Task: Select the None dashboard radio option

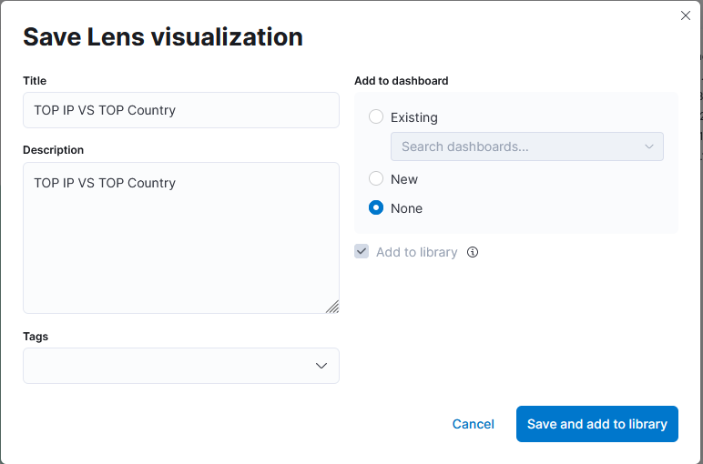Action: click(376, 207)
